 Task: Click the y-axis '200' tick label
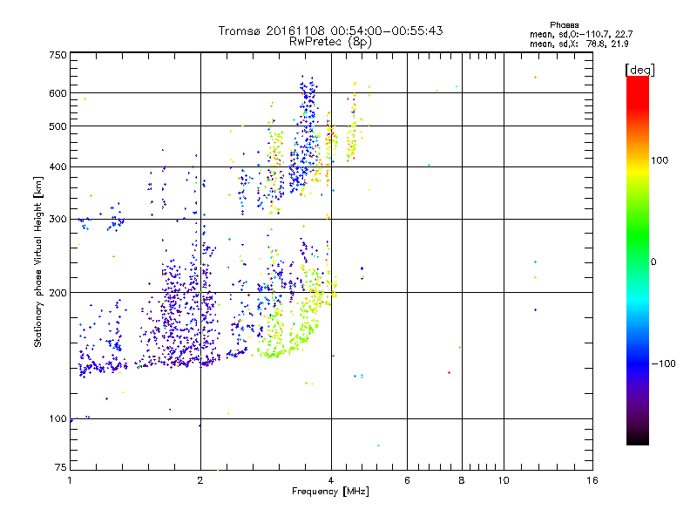pos(58,293)
